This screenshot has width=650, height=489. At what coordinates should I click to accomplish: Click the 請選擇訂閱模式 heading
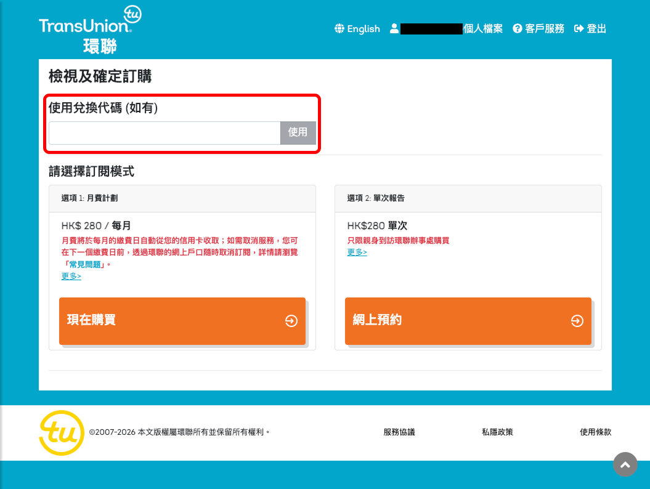coord(92,171)
